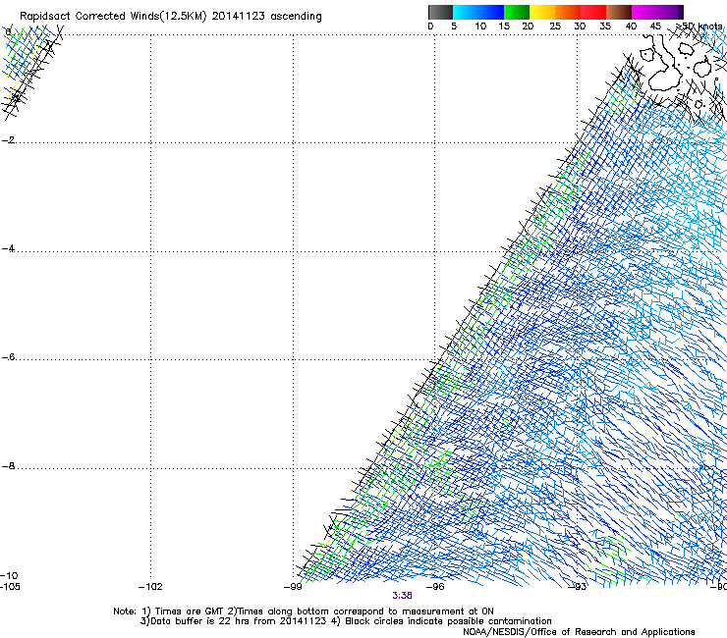Click the '-93' longitude axis label
The width and height of the screenshot is (727, 638).
[x=578, y=587]
